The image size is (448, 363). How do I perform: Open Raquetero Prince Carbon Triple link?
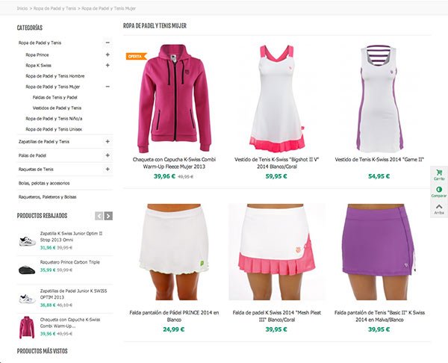tap(69, 262)
